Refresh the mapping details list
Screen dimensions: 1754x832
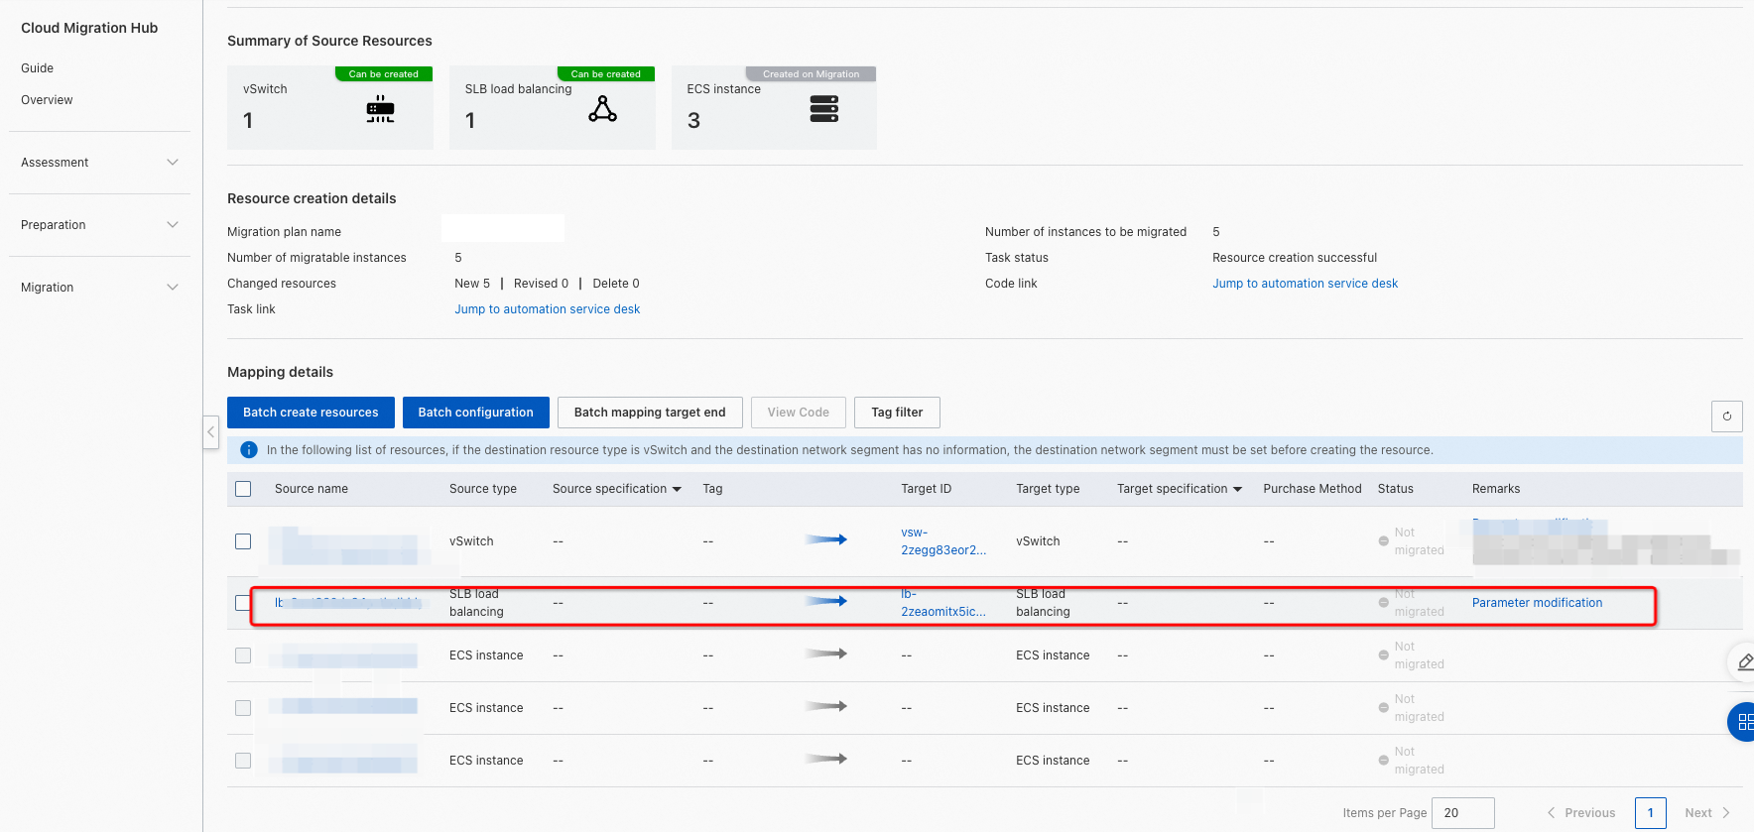tap(1727, 416)
